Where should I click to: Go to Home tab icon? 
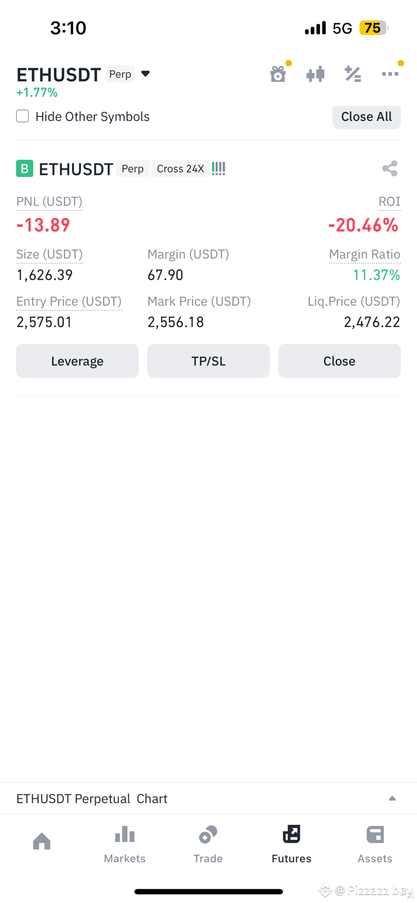42,841
